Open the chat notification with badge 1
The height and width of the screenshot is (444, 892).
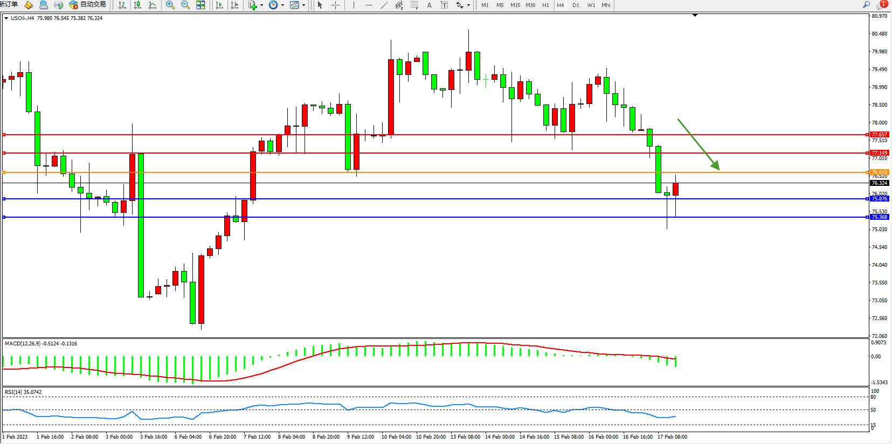(x=882, y=4)
